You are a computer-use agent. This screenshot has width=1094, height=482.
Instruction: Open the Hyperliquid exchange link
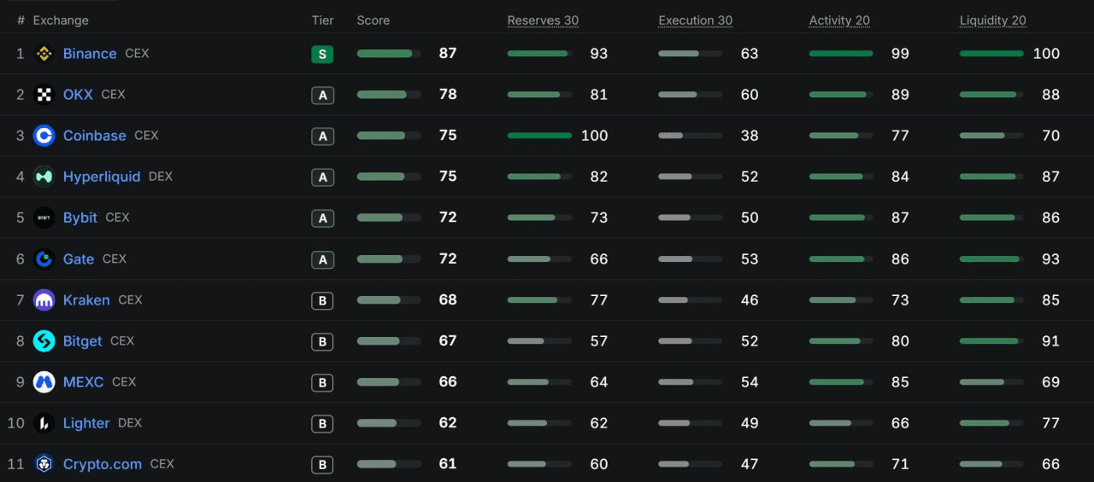tap(102, 177)
